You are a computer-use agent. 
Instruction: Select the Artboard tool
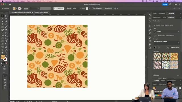(x=3, y=50)
